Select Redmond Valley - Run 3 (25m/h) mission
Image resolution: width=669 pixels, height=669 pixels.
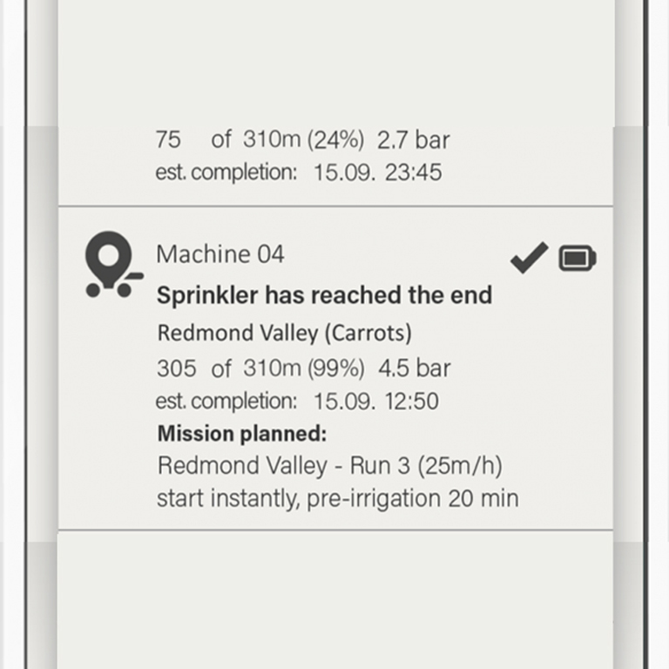pyautogui.click(x=330, y=465)
